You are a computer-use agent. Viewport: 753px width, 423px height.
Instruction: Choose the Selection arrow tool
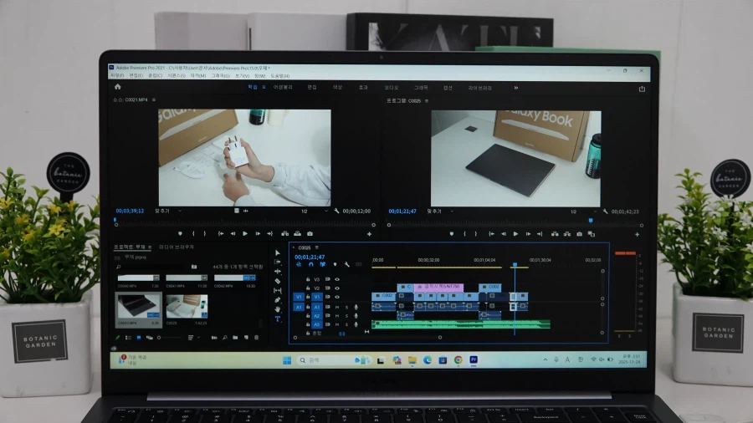coord(278,253)
